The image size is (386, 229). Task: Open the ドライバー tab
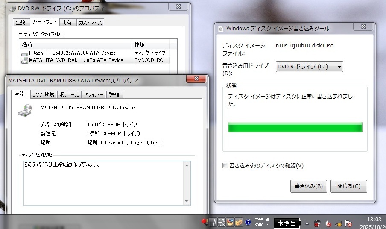[94, 95]
